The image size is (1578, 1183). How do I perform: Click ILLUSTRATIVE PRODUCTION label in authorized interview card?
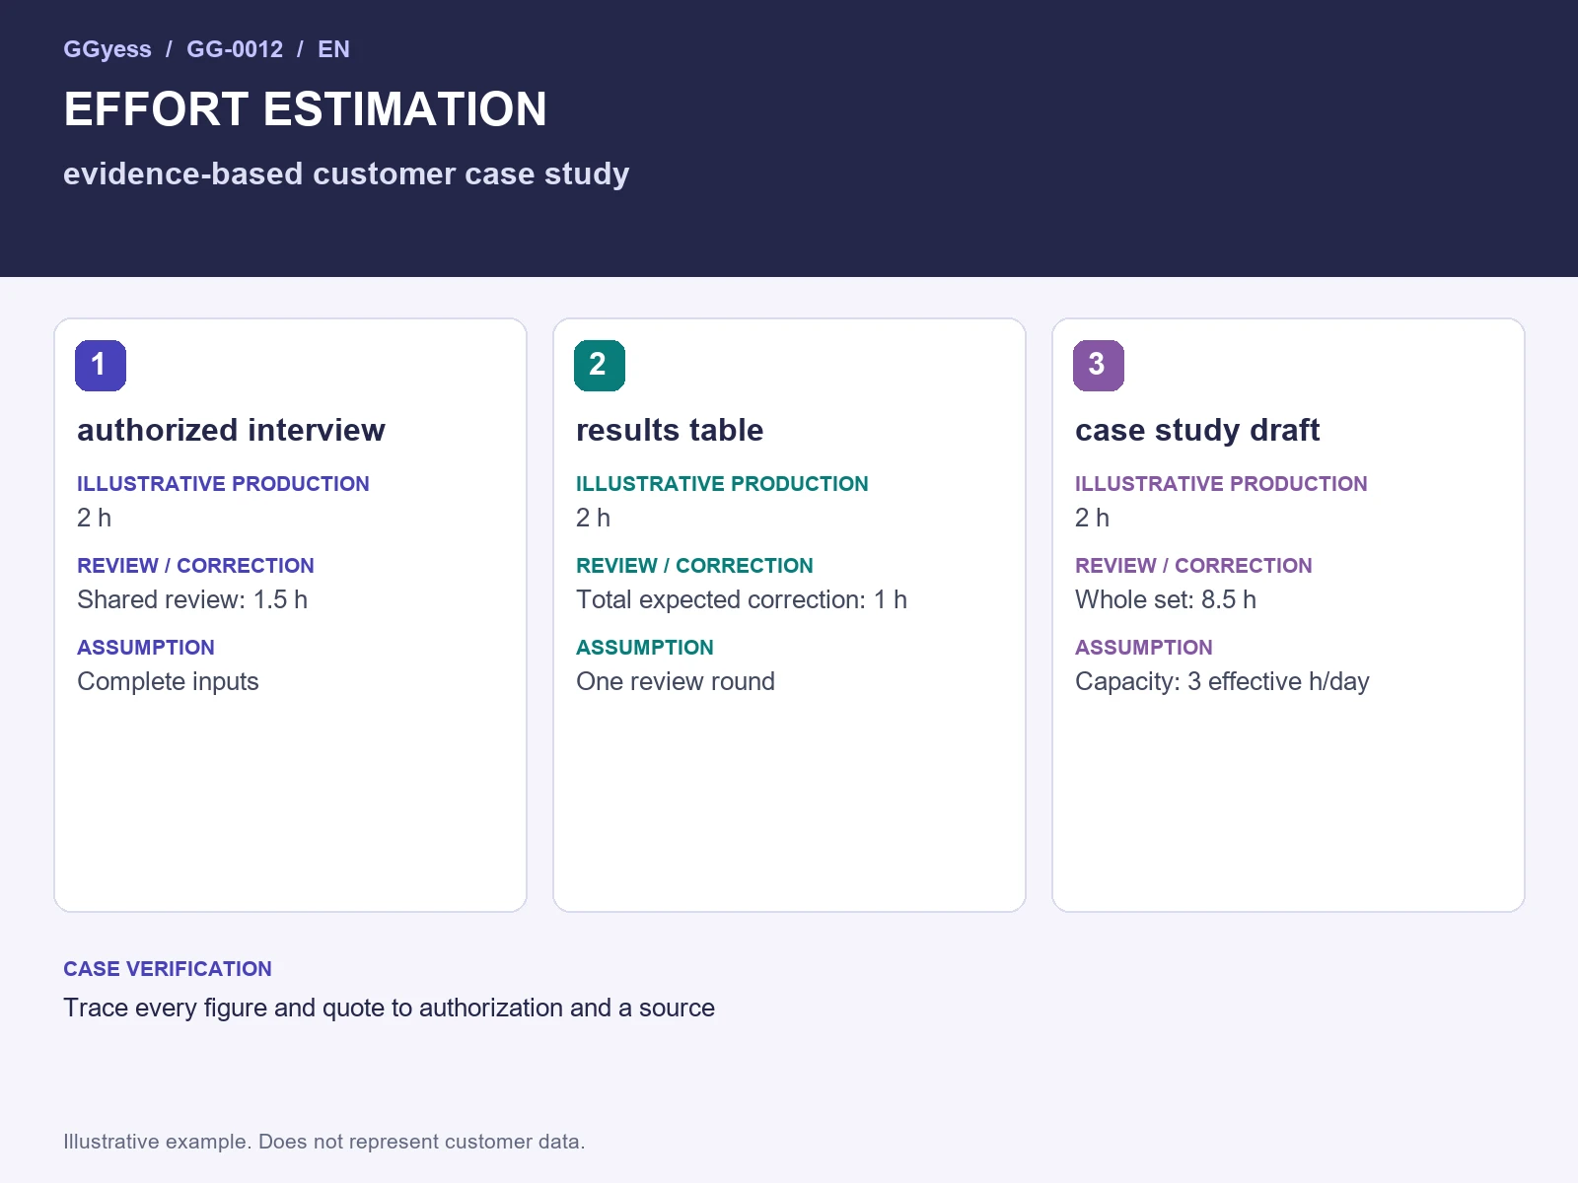click(x=223, y=484)
